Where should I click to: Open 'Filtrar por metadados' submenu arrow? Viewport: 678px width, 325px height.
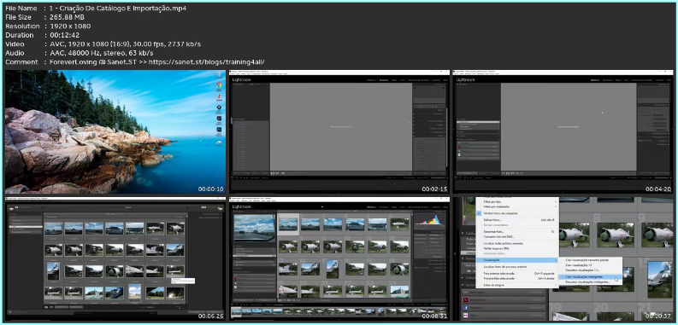(x=556, y=206)
